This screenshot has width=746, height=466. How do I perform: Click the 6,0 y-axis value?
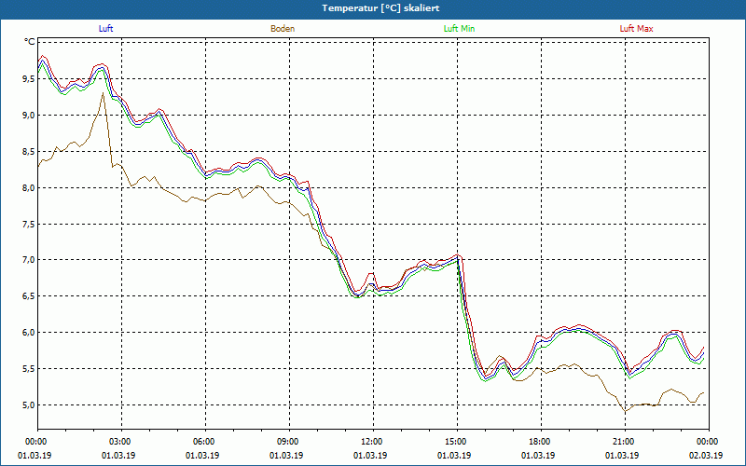pyautogui.click(x=27, y=333)
